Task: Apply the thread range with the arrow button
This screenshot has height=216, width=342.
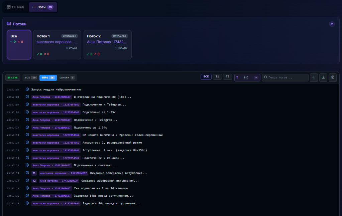Action: tap(256, 77)
